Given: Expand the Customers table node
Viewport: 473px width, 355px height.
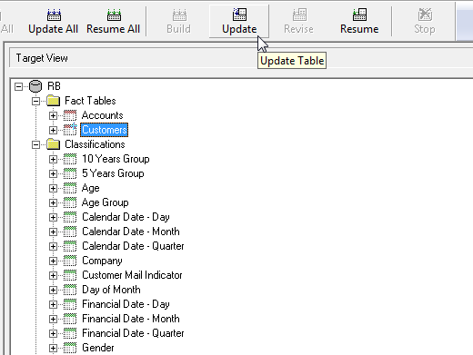Looking at the screenshot, I should [53, 130].
